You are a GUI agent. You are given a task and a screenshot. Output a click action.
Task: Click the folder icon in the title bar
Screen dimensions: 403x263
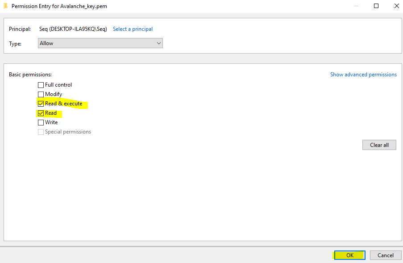(5, 6)
